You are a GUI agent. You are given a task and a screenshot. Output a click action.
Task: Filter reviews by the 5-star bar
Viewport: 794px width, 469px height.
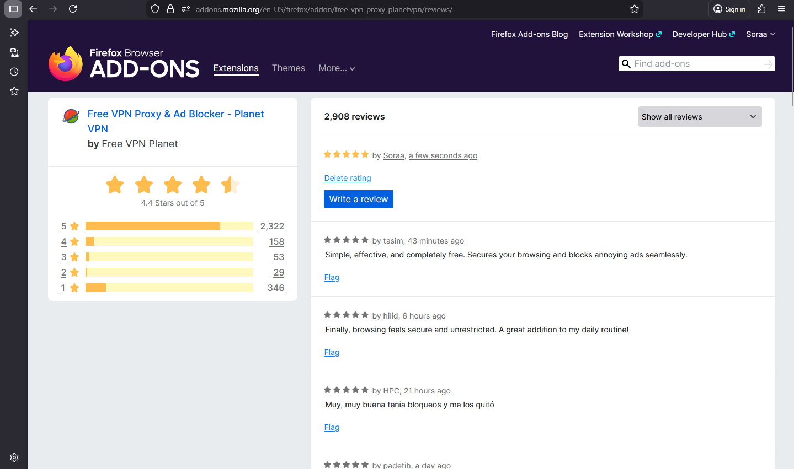tap(169, 226)
